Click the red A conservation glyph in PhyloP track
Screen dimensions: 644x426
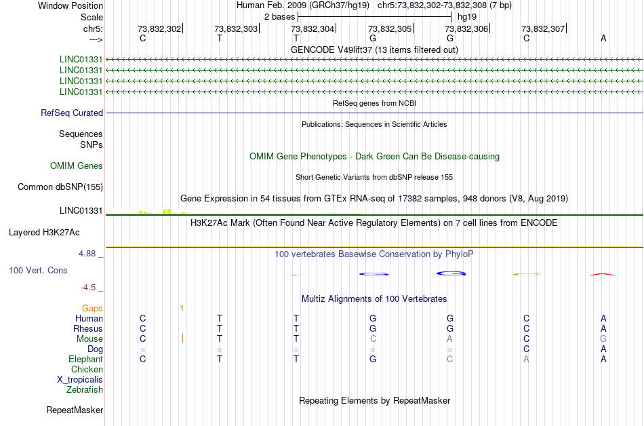pyautogui.click(x=603, y=275)
